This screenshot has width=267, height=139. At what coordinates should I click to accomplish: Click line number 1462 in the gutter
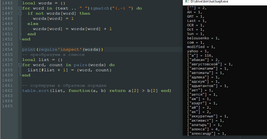pos(7,90)
